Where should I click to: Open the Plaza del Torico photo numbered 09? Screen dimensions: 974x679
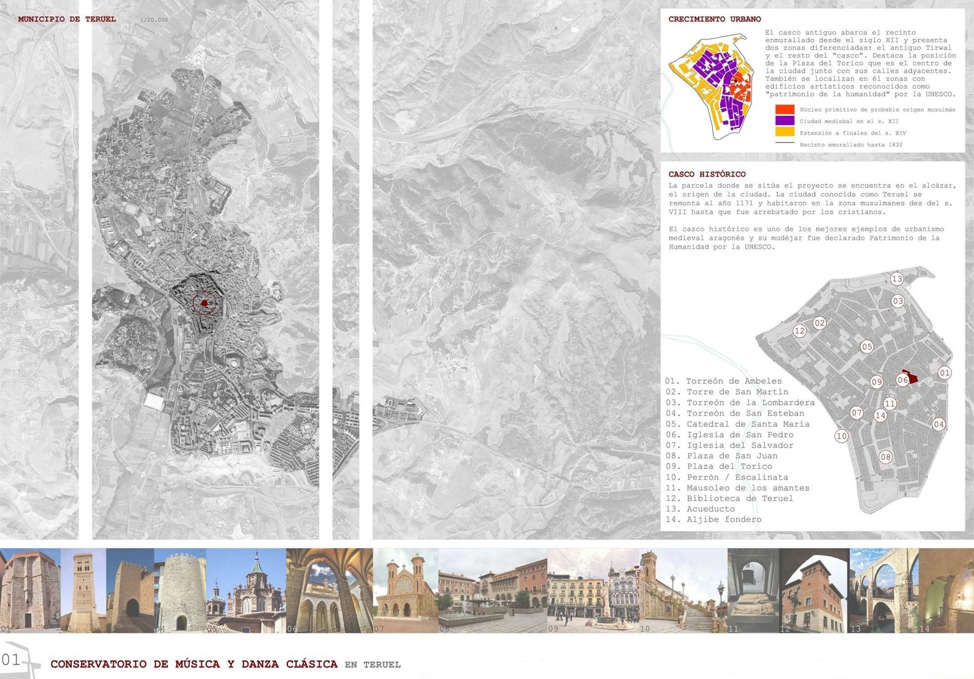593,589
